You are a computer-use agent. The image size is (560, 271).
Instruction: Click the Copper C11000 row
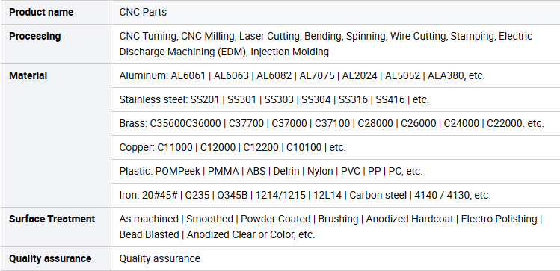[x=336, y=147]
